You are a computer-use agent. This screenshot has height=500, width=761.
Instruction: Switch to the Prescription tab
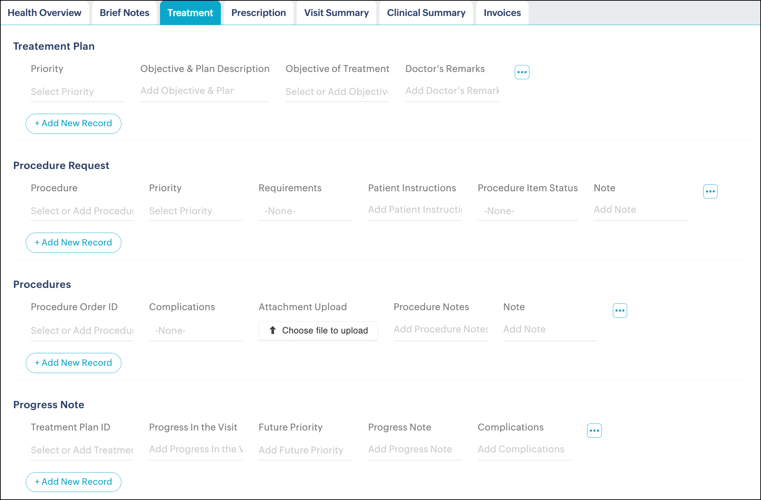(258, 13)
